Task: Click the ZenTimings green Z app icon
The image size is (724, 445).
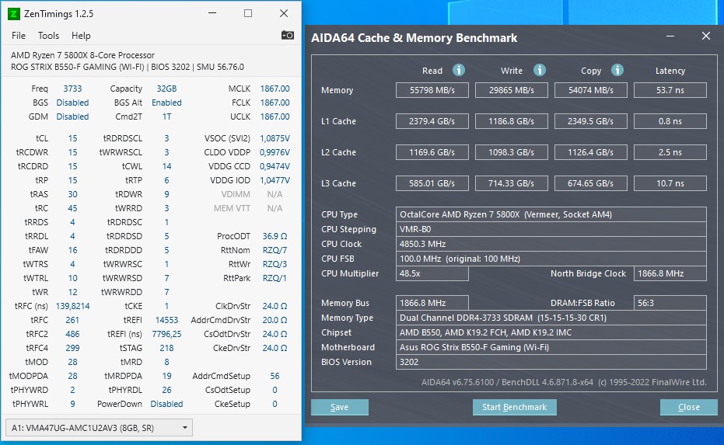Action: [x=14, y=14]
